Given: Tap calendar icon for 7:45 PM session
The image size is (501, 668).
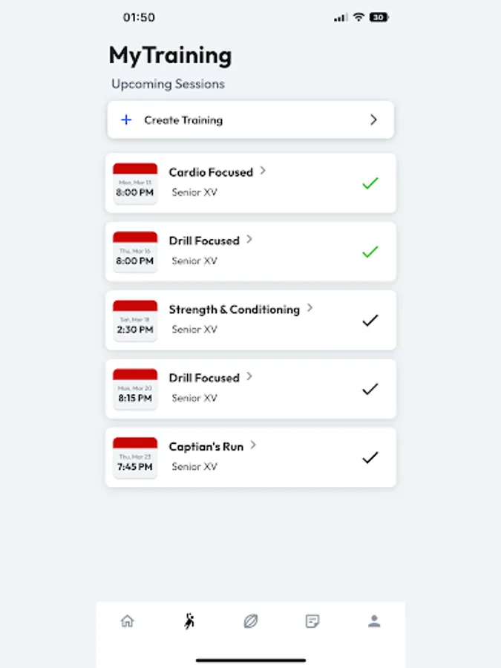Looking at the screenshot, I should coord(135,458).
